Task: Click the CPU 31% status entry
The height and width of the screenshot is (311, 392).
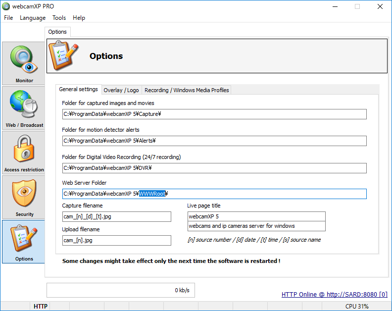Action: click(357, 307)
